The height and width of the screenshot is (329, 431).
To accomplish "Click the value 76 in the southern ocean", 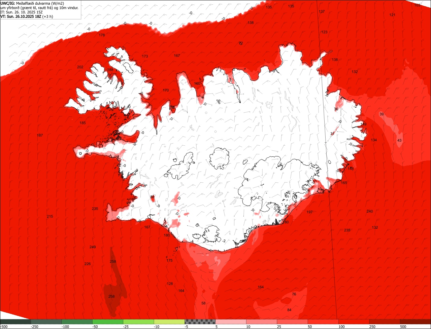I will (x=294, y=294).
